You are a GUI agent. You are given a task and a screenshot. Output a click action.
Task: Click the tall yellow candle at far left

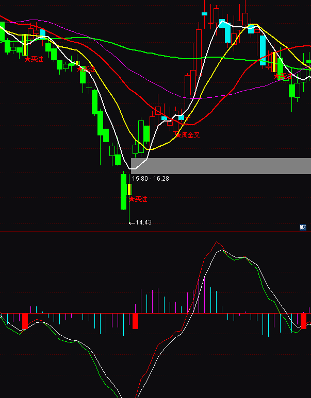point(25,44)
